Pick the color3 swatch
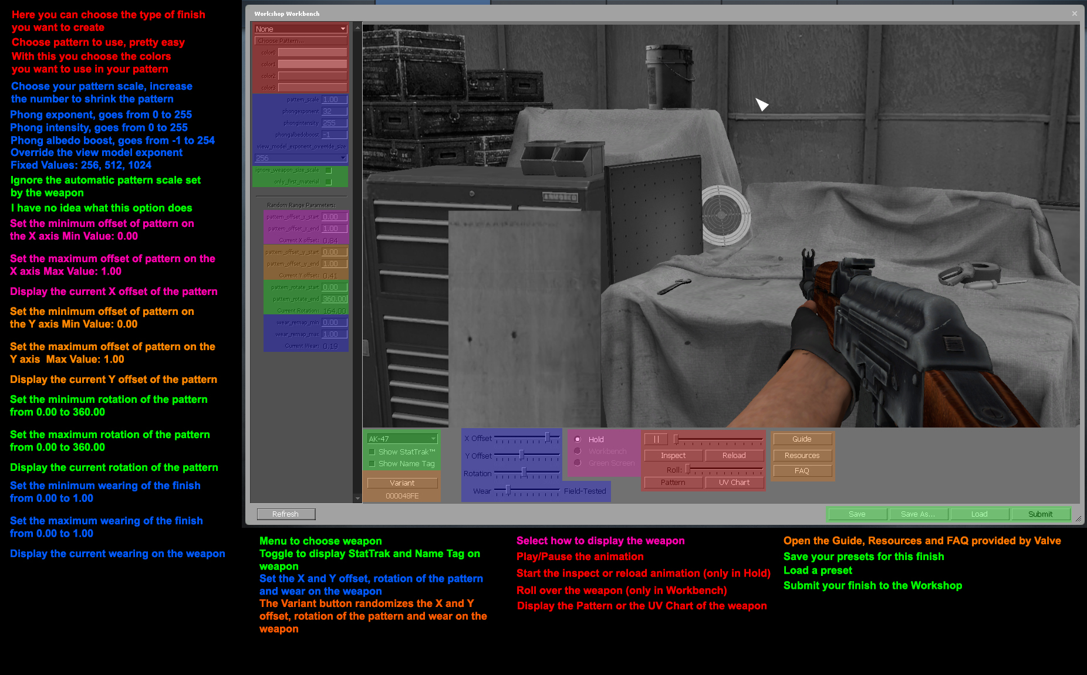Image resolution: width=1087 pixels, height=675 pixels. pyautogui.click(x=312, y=88)
